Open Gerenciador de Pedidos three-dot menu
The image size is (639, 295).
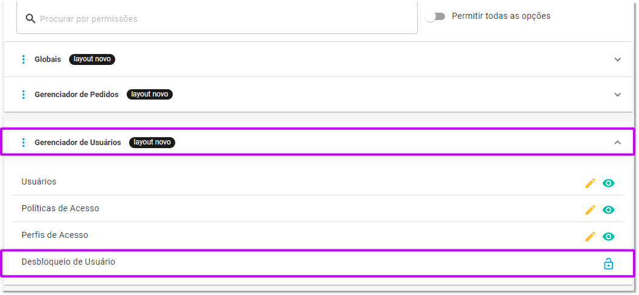point(23,94)
